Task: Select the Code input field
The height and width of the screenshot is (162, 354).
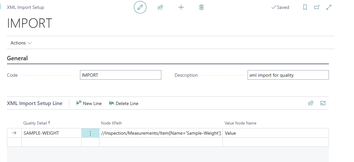Action: coord(121,75)
